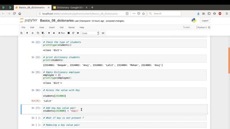Reload the current page
Image resolution: width=230 pixels, height=129 pixels.
pyautogui.click(x=14, y=14)
